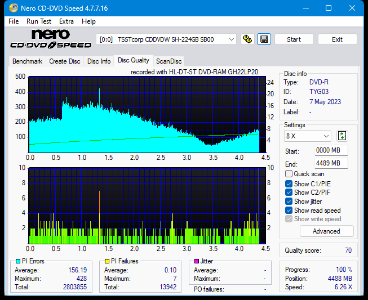368x300 pixels.
Task: Expand the 8 X speed dropdown
Action: pos(308,136)
